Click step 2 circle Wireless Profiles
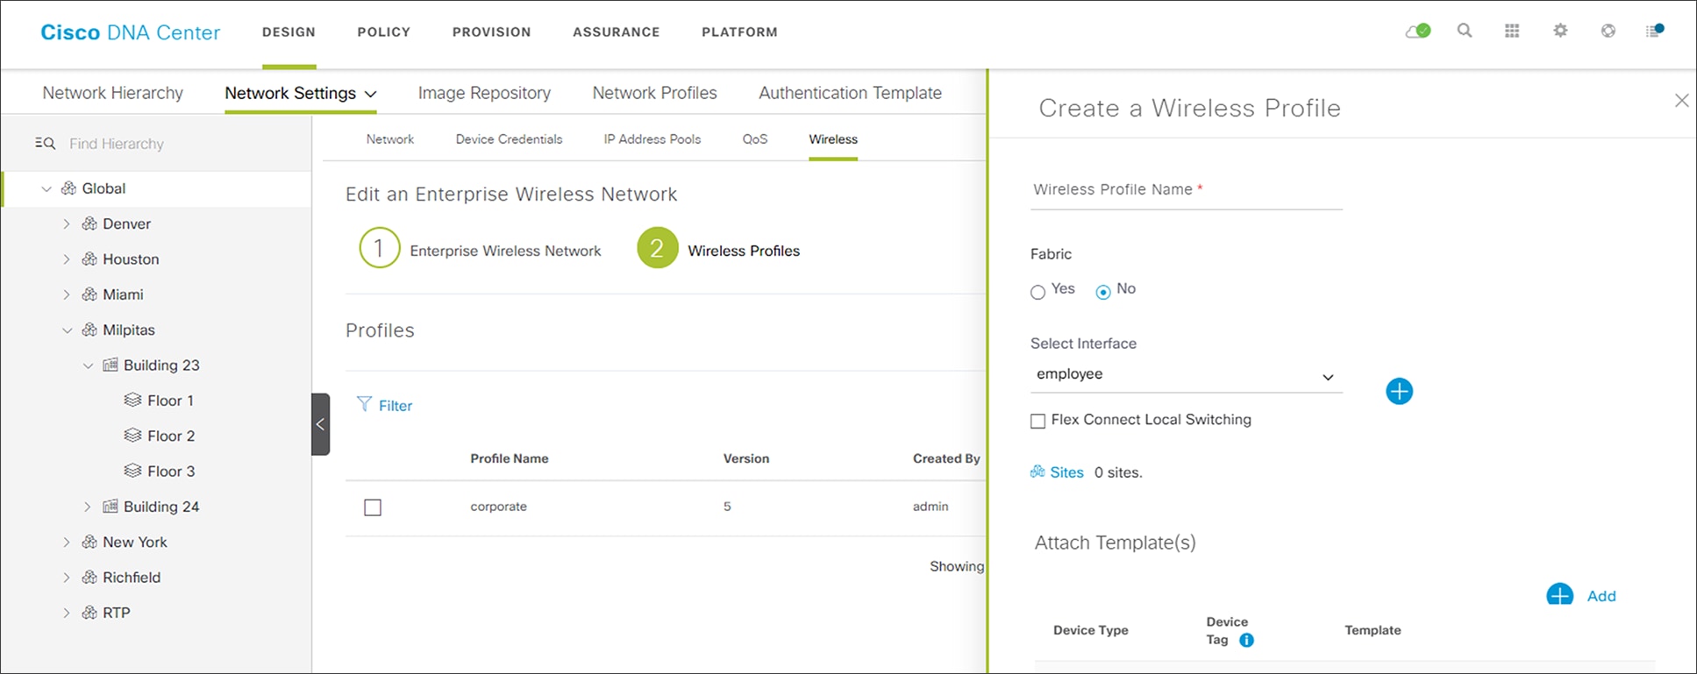The width and height of the screenshot is (1697, 674). pos(657,249)
